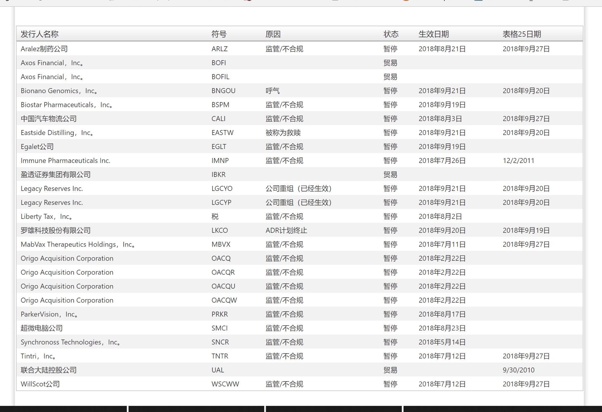Click the OACQ symbol cell
This screenshot has height=412, width=602.
click(x=221, y=258)
